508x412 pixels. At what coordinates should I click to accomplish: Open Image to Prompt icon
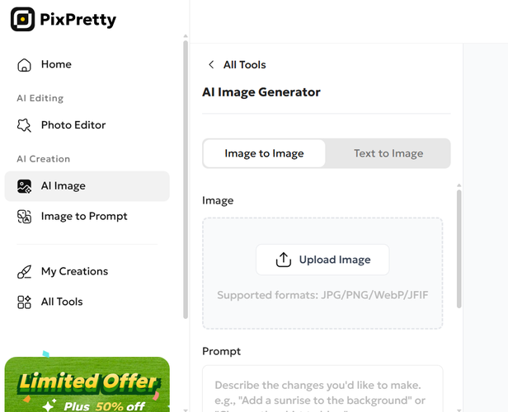pyautogui.click(x=24, y=217)
